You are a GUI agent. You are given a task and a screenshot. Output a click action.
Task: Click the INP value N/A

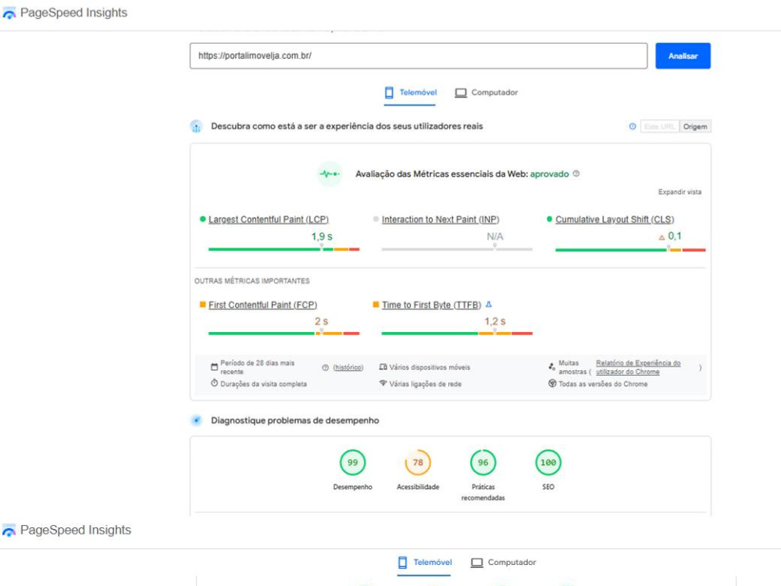point(495,237)
